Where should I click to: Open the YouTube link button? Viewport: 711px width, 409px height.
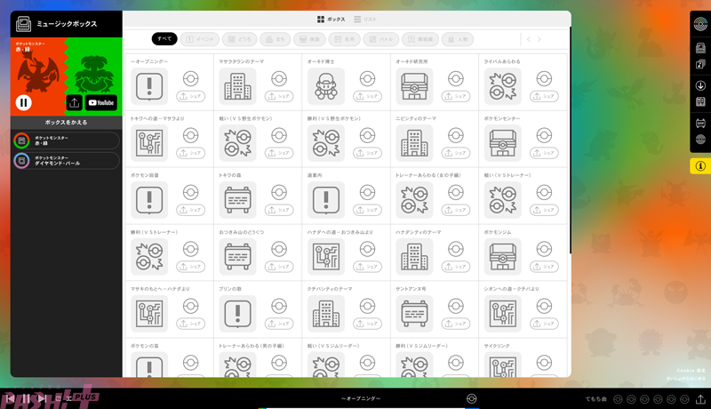point(101,103)
